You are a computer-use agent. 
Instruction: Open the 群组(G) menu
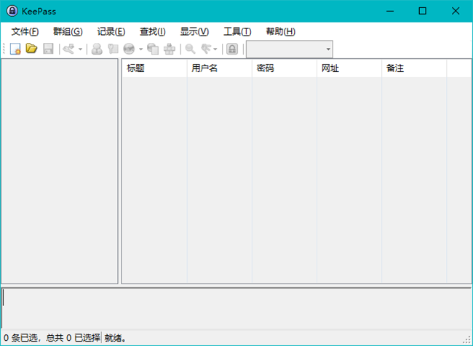click(68, 31)
